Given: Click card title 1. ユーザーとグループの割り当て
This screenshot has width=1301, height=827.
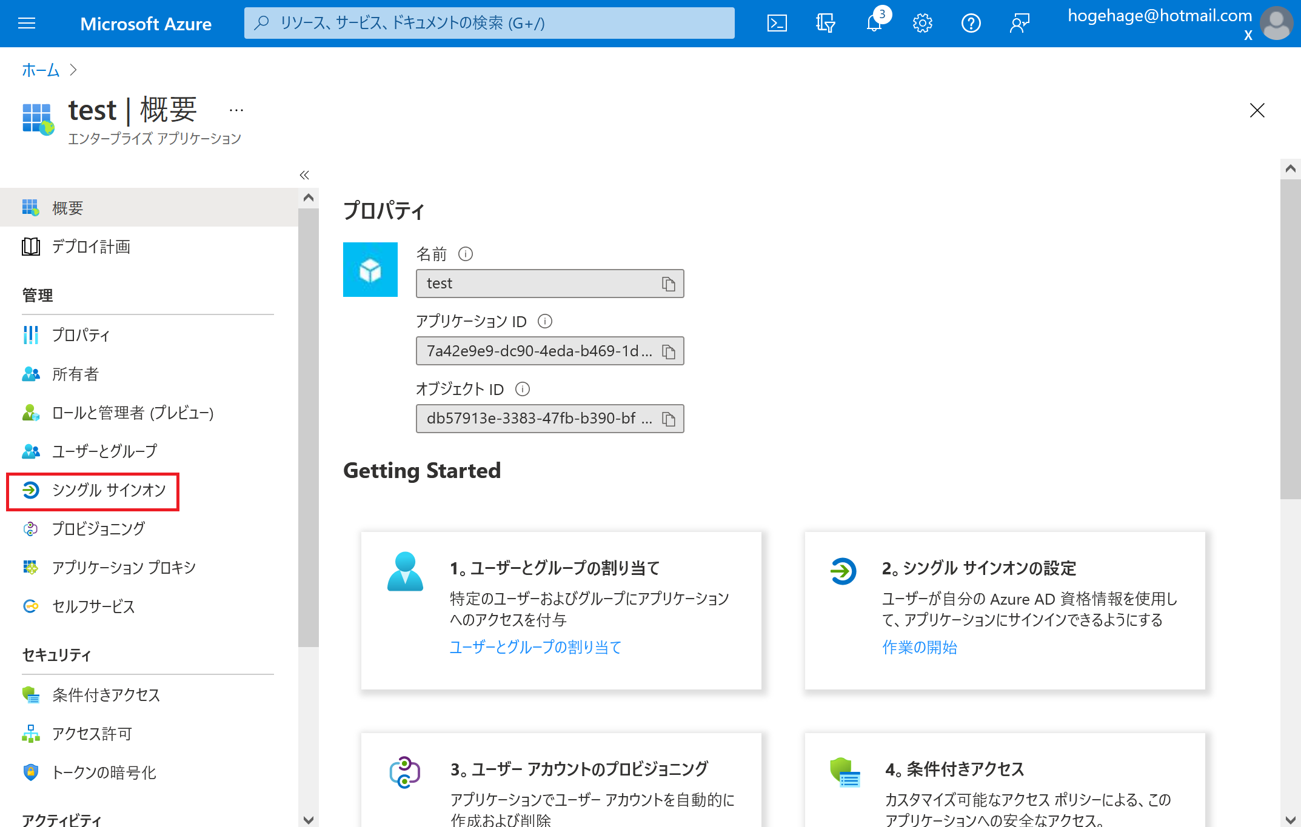Looking at the screenshot, I should (x=555, y=568).
